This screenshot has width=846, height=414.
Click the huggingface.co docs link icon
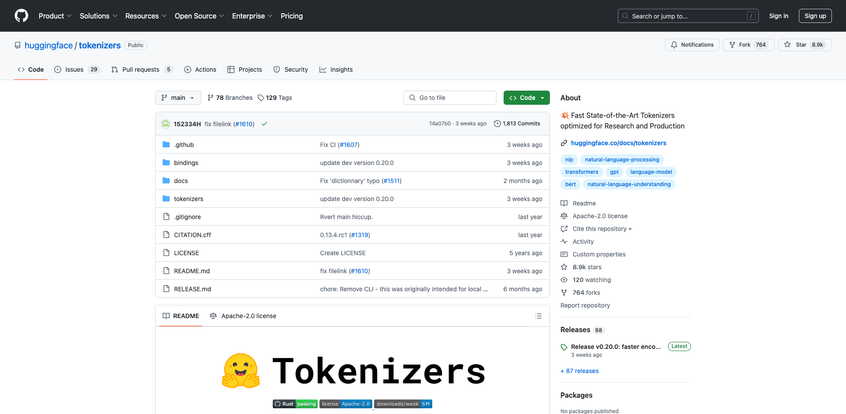click(x=564, y=143)
